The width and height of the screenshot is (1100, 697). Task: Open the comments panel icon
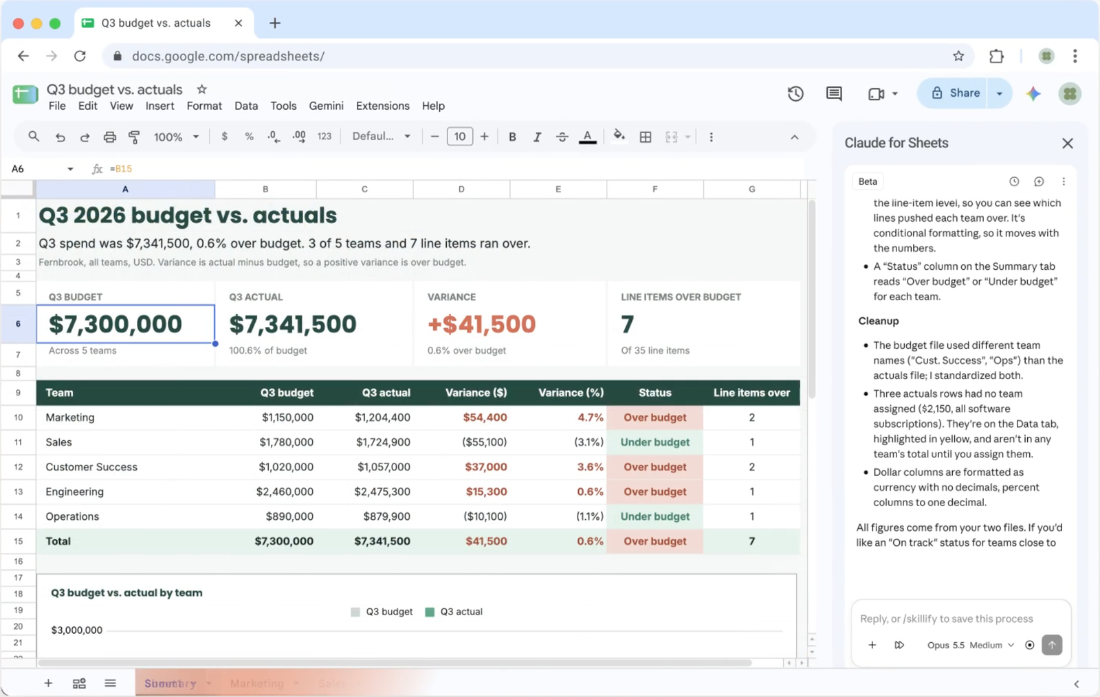(834, 93)
